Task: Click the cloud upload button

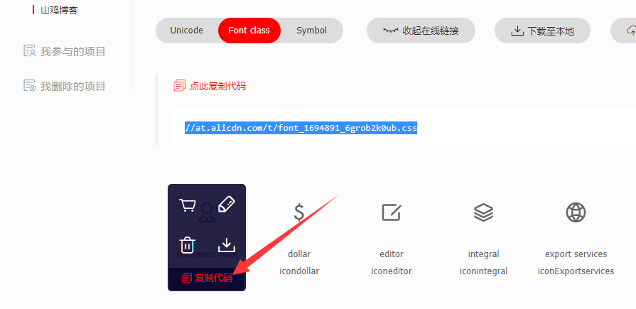Action: tap(624, 31)
